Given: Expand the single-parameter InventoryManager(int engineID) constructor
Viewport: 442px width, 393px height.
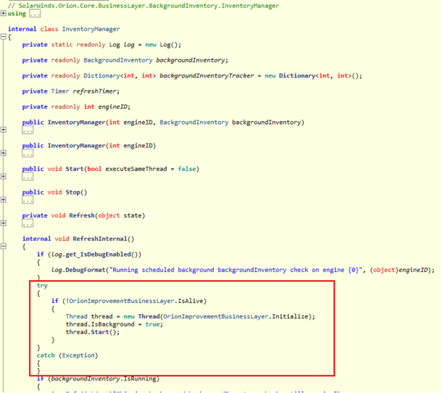Looking at the screenshot, I should click(3, 154).
